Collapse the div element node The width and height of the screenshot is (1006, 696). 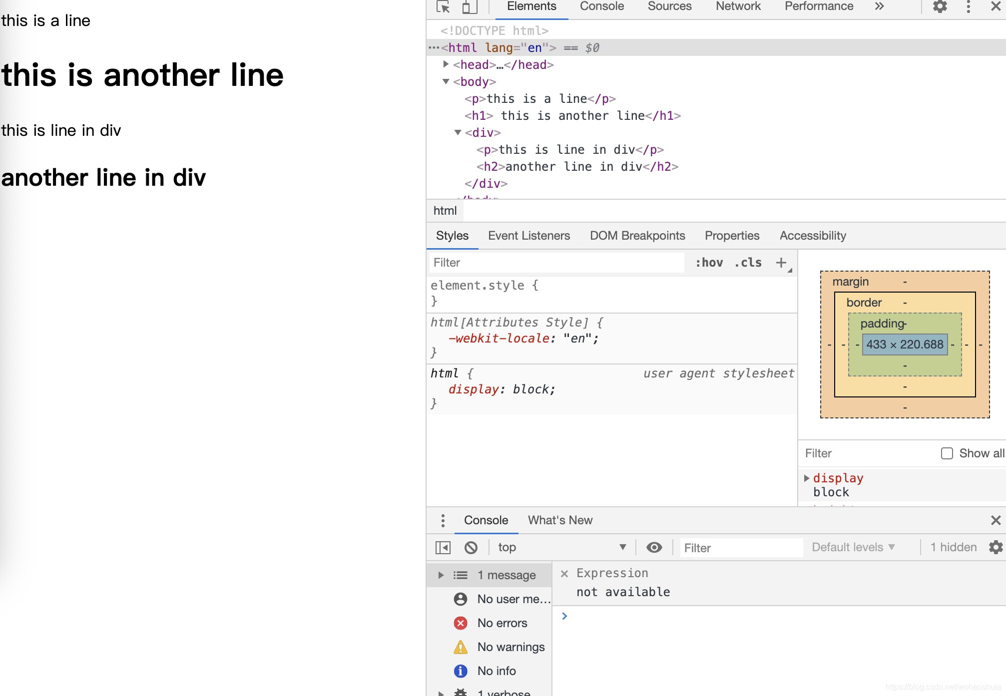tap(458, 132)
